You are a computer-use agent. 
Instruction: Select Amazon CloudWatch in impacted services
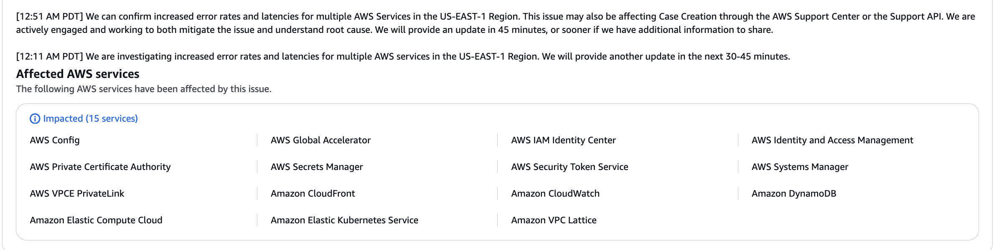(555, 194)
